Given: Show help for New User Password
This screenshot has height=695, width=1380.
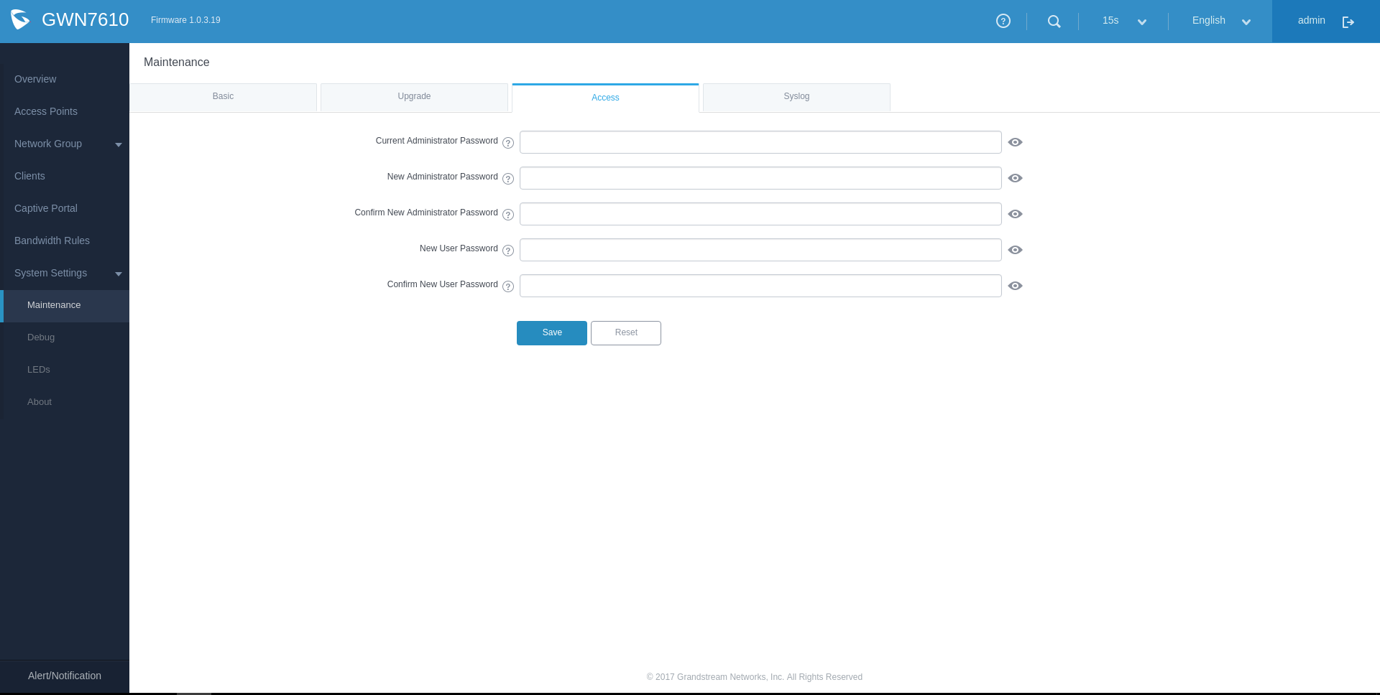Looking at the screenshot, I should pyautogui.click(x=508, y=251).
